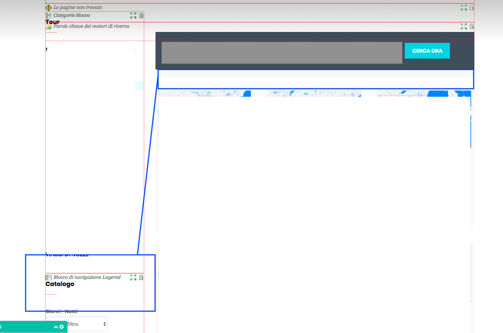Click the warning icon beside Le pagine non trovato
This screenshot has height=333, width=503.
click(49, 8)
